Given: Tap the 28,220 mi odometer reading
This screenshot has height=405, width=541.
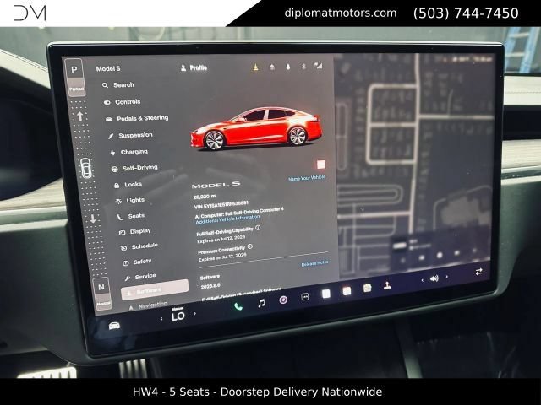Looking at the screenshot, I should [x=205, y=197].
